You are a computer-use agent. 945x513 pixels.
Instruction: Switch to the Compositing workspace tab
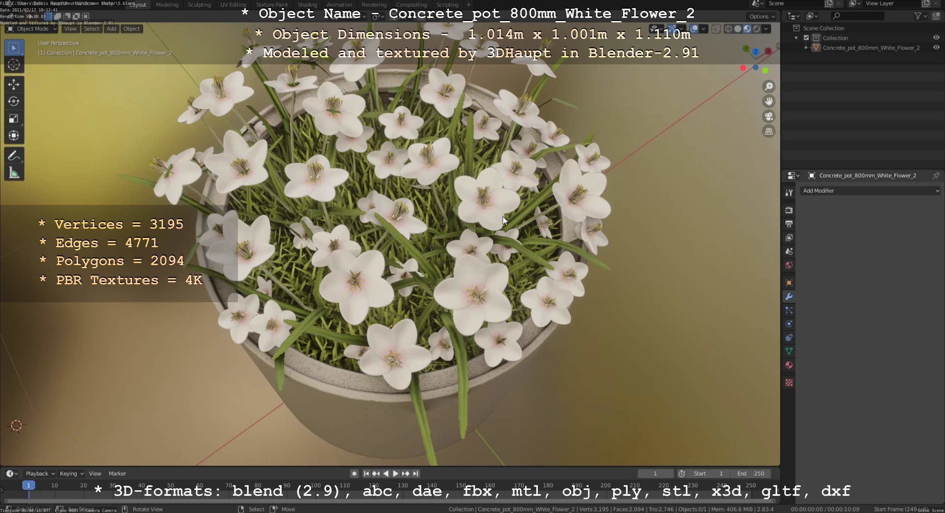[x=411, y=5]
